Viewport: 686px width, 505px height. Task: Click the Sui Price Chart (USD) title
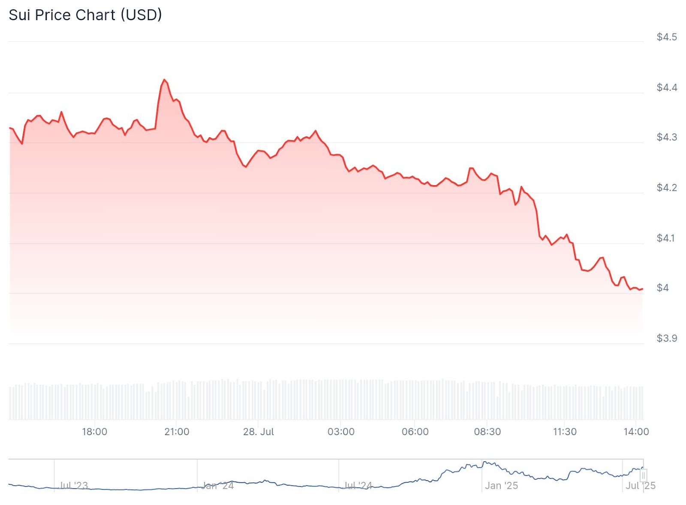[x=85, y=15]
